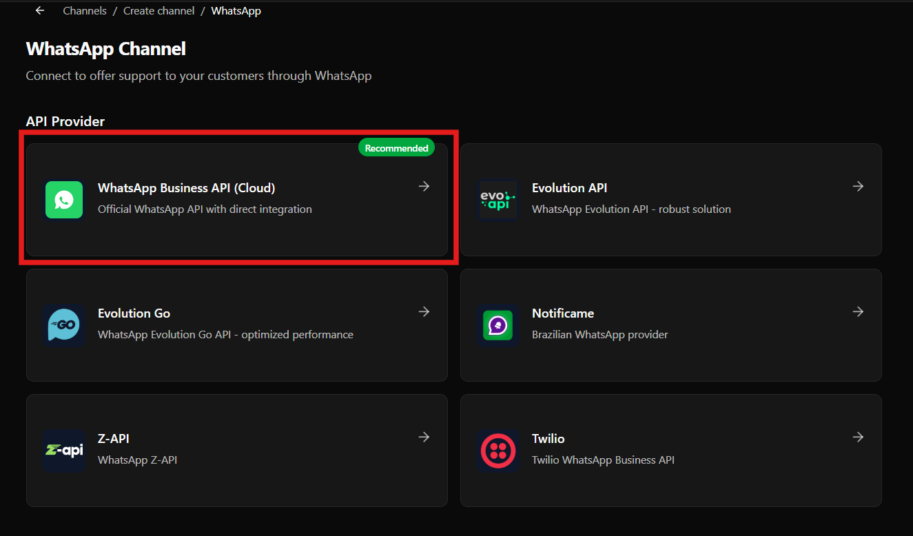Click arrow on Evolution Go card
Screen dimensions: 913x536
pos(424,311)
